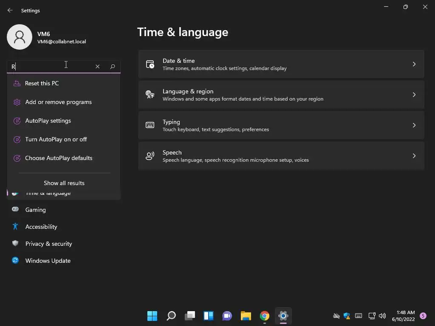Choose the AutoPlay settings suggestion
The width and height of the screenshot is (435, 326).
64,121
